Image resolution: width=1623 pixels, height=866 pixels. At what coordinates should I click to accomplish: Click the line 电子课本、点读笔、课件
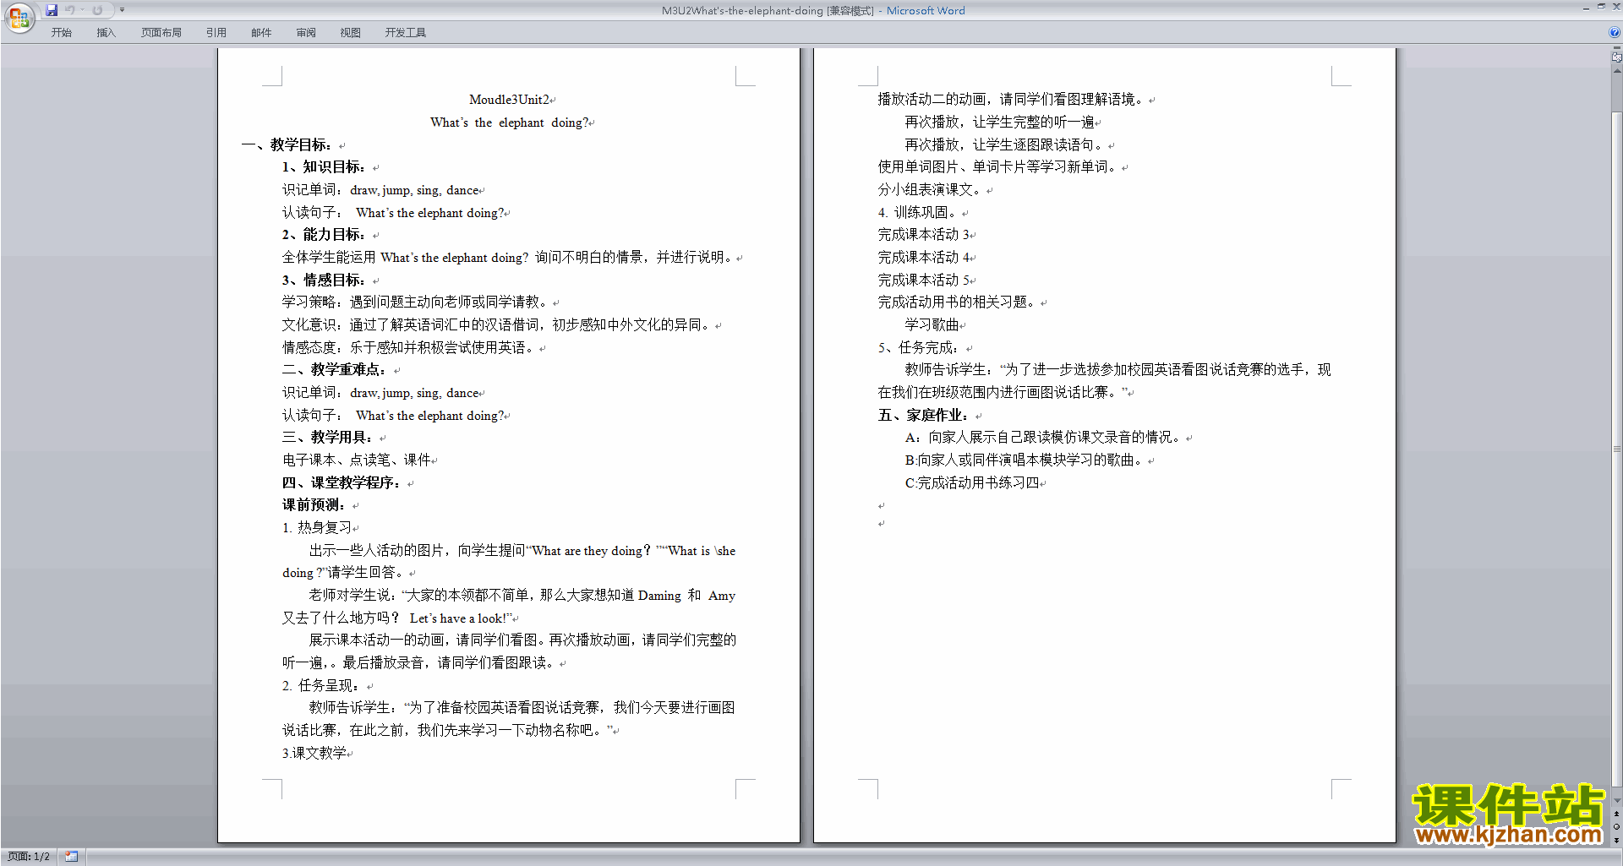(356, 460)
